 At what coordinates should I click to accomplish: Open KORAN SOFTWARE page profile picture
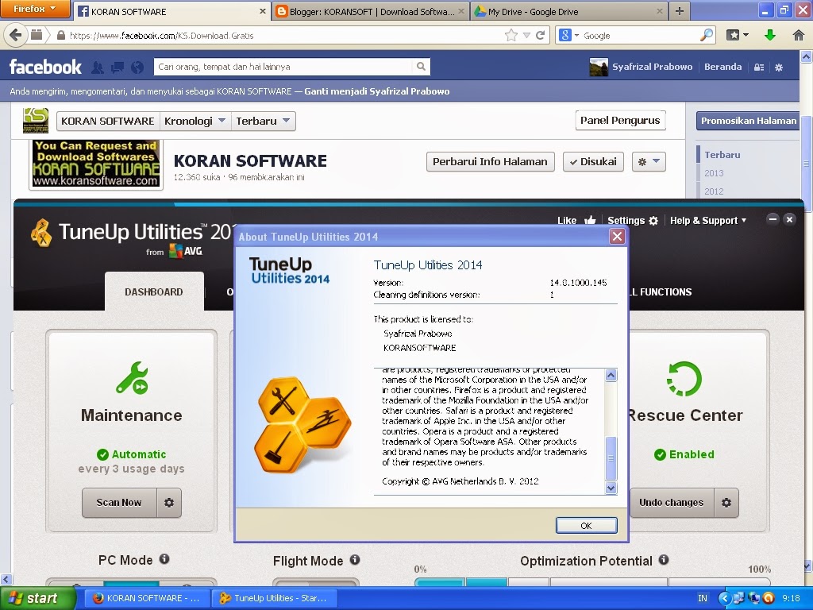coord(96,164)
